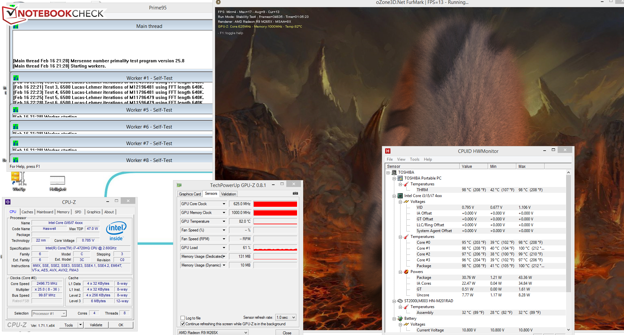Select the Intel Core i3/i5/i7 chip icon
The width and height of the screenshot is (624, 335).
(400, 196)
